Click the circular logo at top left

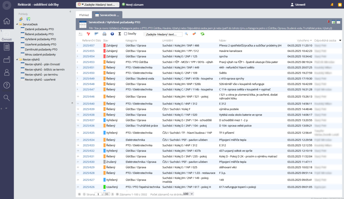[7, 5]
